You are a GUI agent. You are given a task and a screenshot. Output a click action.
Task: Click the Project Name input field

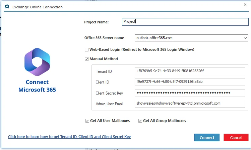185,22
